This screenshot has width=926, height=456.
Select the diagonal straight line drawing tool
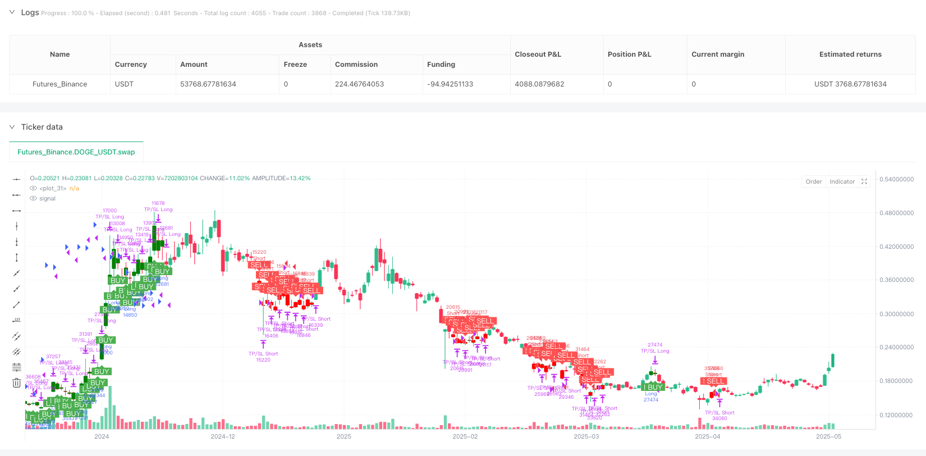click(x=16, y=273)
